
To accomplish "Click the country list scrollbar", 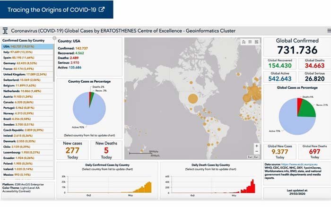I will (x=54, y=63).
